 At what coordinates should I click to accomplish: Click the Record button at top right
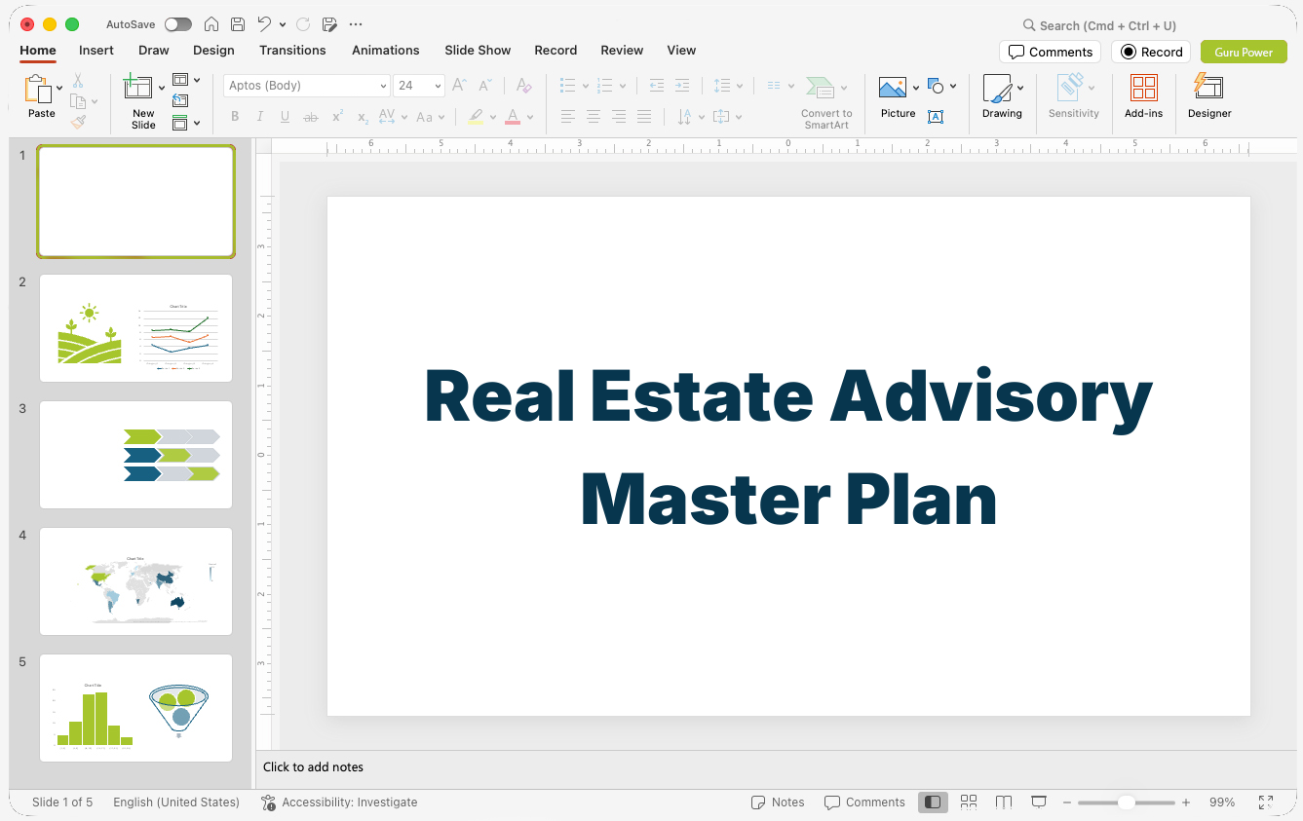pyautogui.click(x=1151, y=52)
